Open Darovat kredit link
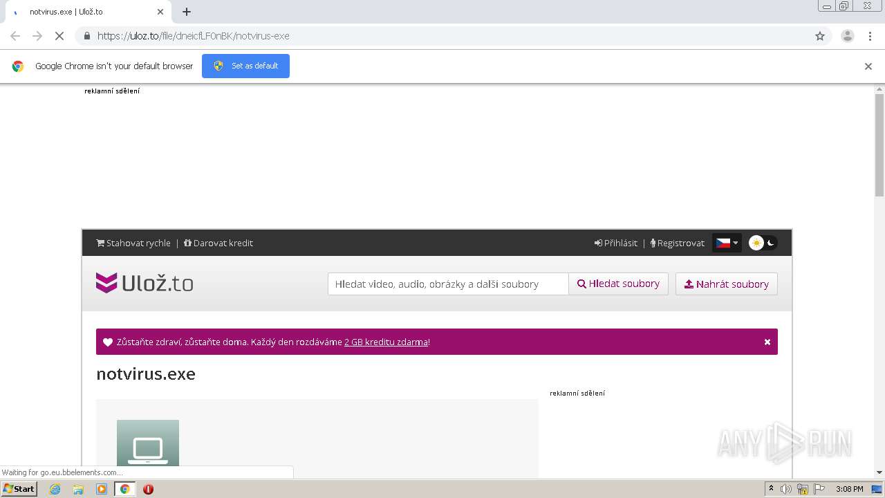 pos(218,243)
